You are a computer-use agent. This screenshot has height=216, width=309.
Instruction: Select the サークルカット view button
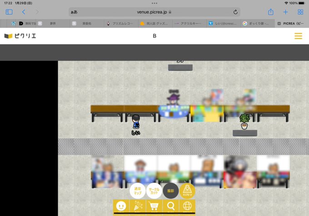coord(154,191)
